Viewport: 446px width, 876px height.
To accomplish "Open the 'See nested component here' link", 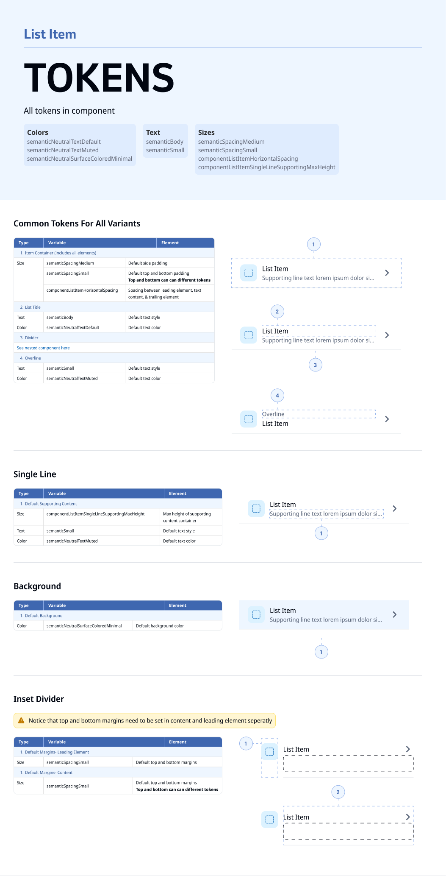I will point(43,348).
